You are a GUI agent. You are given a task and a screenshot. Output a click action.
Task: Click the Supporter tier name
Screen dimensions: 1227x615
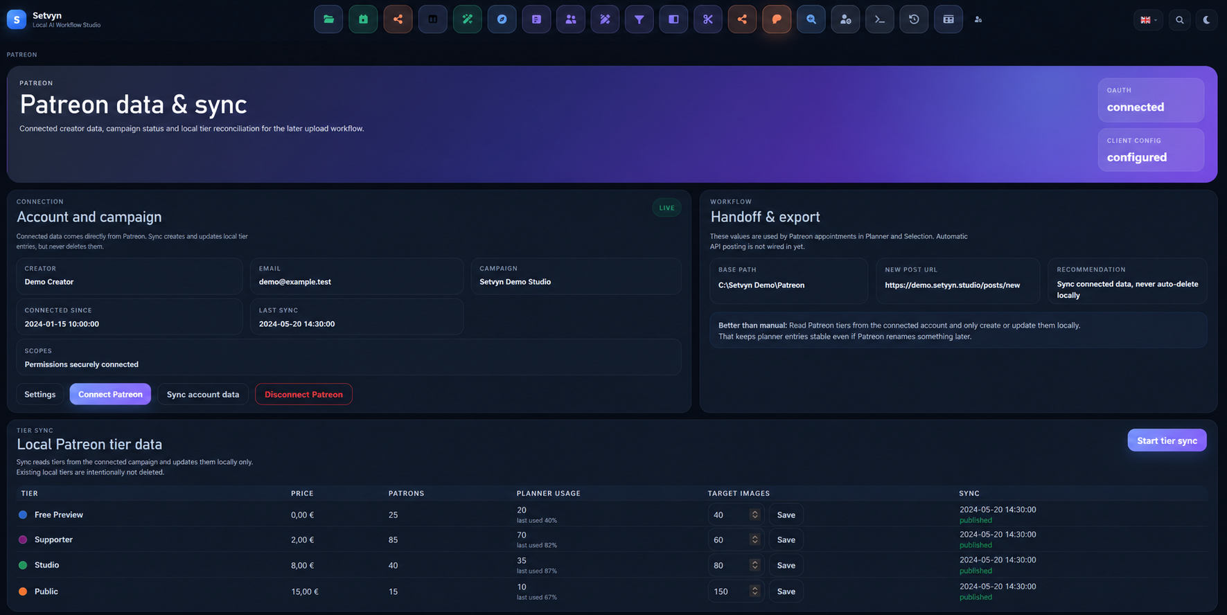[x=53, y=540]
